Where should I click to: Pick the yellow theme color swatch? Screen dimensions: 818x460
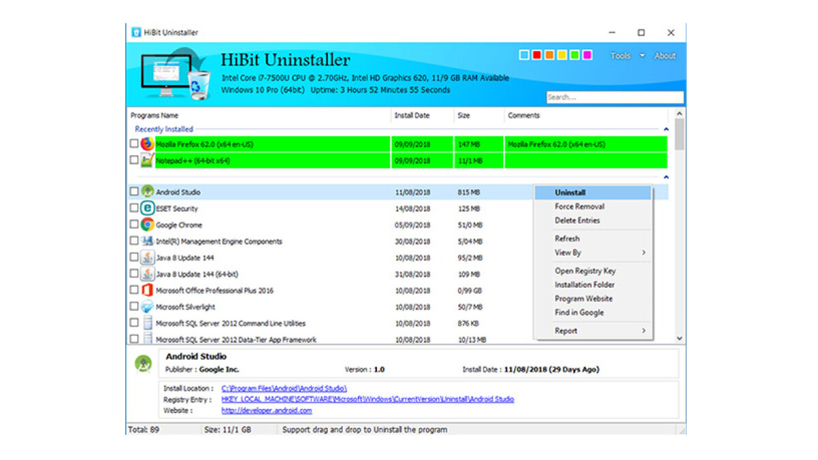[562, 55]
